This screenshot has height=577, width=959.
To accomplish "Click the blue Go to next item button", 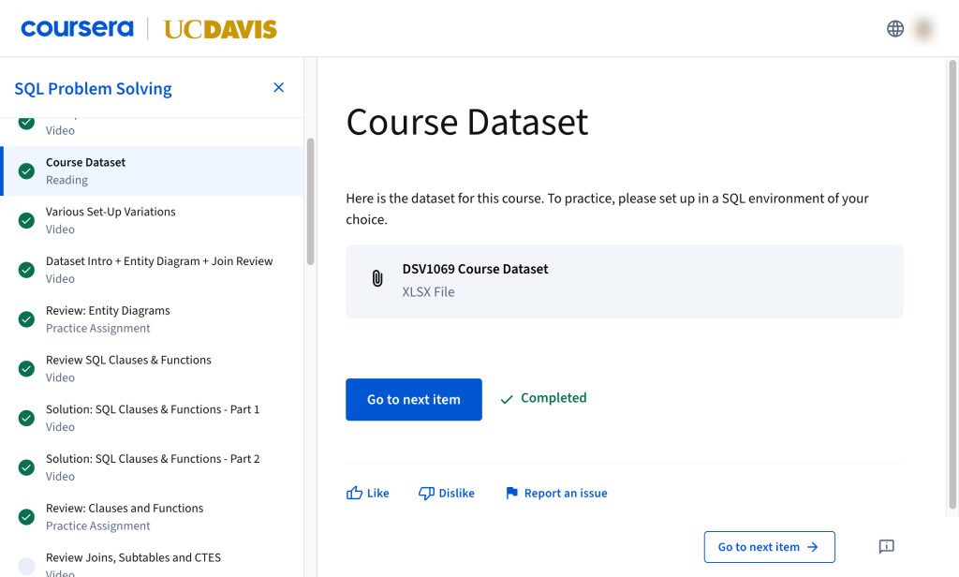I will tap(413, 400).
